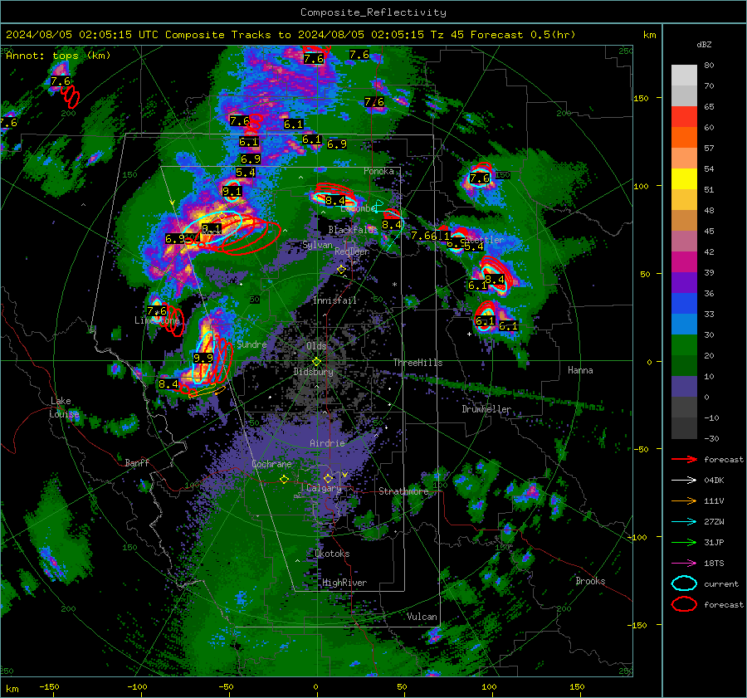The width and height of the screenshot is (747, 698).
Task: Click the Ponoka town label
Action: coord(378,171)
